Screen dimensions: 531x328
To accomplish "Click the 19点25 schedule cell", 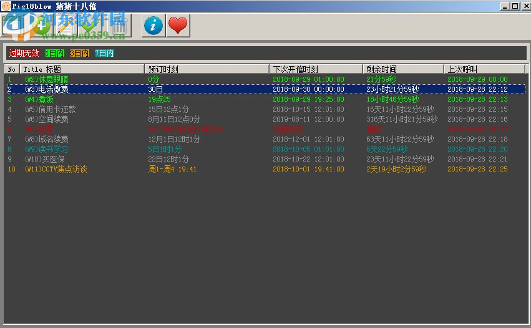I will tap(159, 99).
